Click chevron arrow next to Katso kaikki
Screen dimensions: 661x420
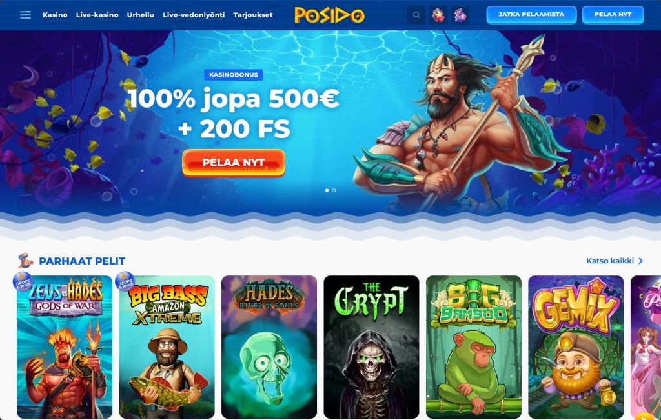pyautogui.click(x=641, y=261)
